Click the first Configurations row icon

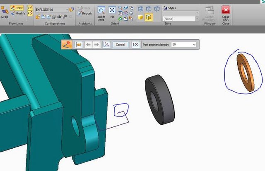pyautogui.click(x=38, y=17)
